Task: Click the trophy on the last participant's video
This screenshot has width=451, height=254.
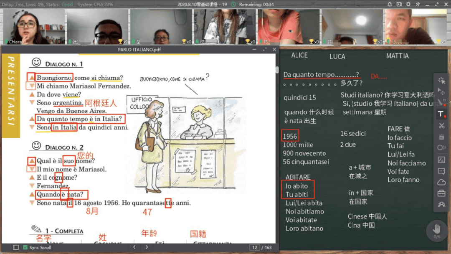Action: [439, 41]
